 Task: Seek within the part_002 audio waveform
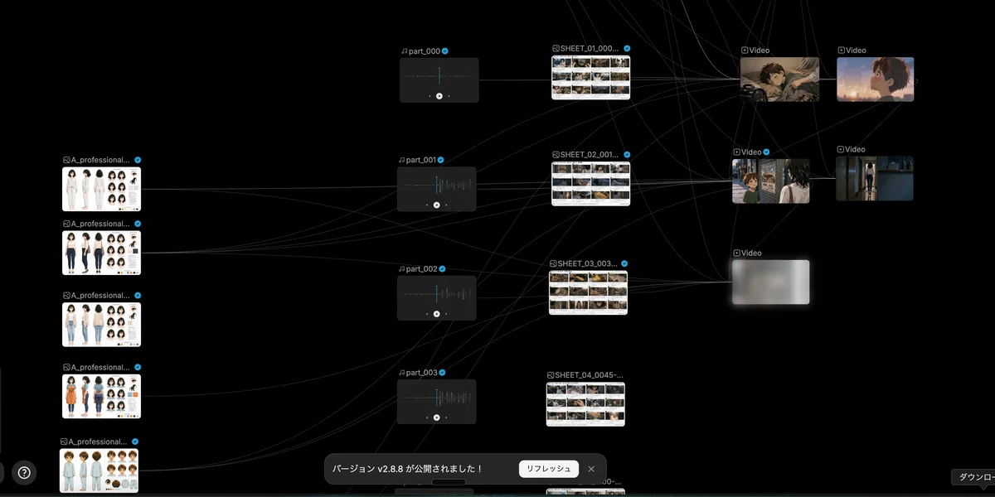click(x=437, y=294)
